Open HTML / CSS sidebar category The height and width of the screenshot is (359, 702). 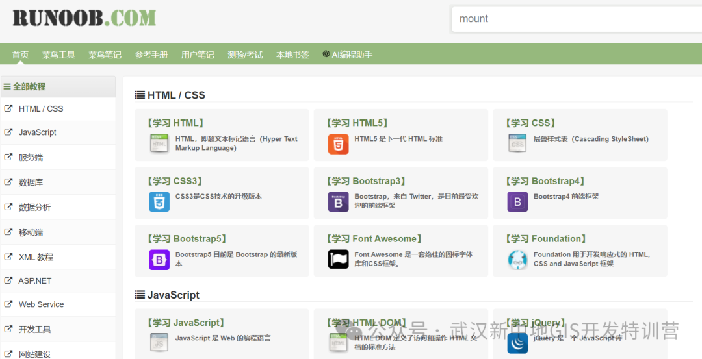coord(58,108)
